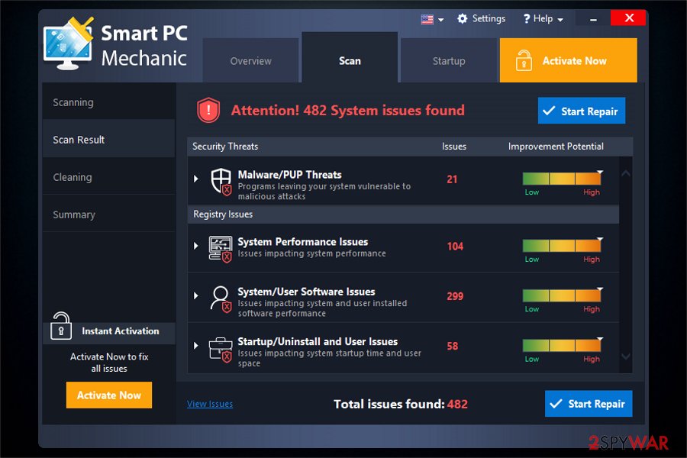Click Total issues found: 482 text
Viewport: 687px width, 458px height.
pos(401,404)
